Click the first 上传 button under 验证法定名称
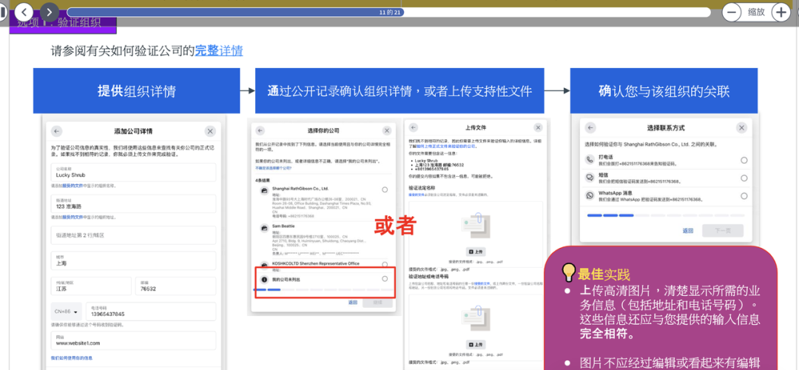Image resolution: width=799 pixels, height=370 pixels. [x=476, y=252]
